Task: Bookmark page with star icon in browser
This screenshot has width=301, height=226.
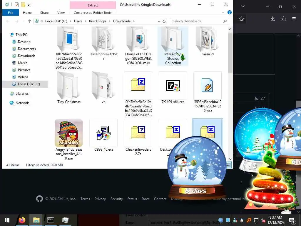Action: point(241,19)
